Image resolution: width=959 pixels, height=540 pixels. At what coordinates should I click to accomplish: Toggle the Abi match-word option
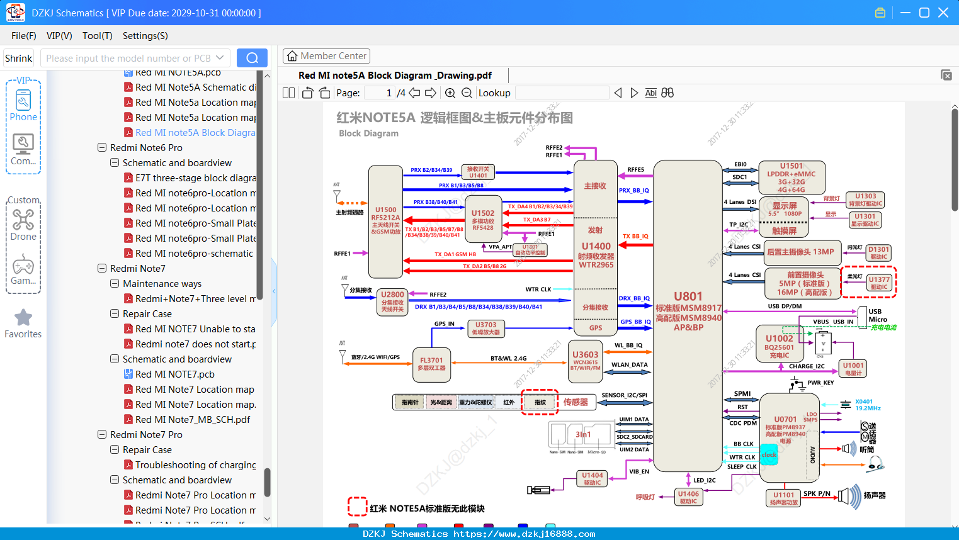click(650, 93)
